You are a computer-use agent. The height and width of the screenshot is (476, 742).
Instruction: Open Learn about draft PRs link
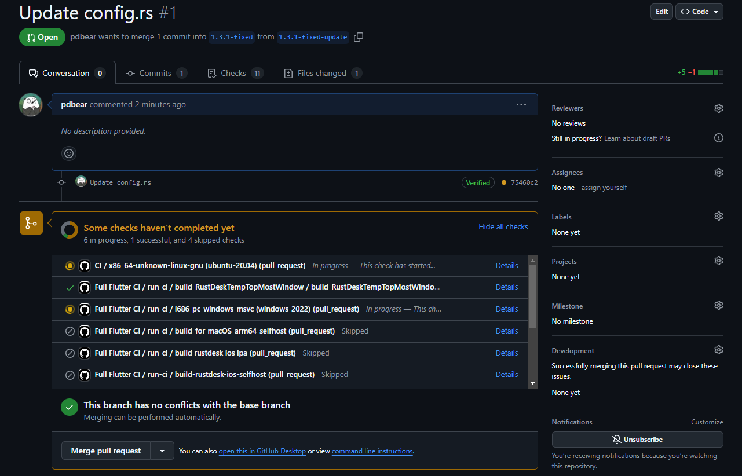pos(637,138)
